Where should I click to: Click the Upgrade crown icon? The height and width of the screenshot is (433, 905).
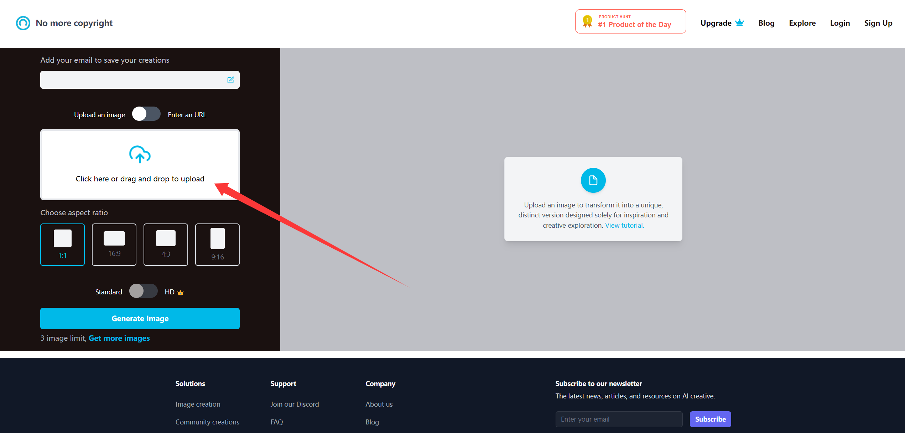point(740,23)
